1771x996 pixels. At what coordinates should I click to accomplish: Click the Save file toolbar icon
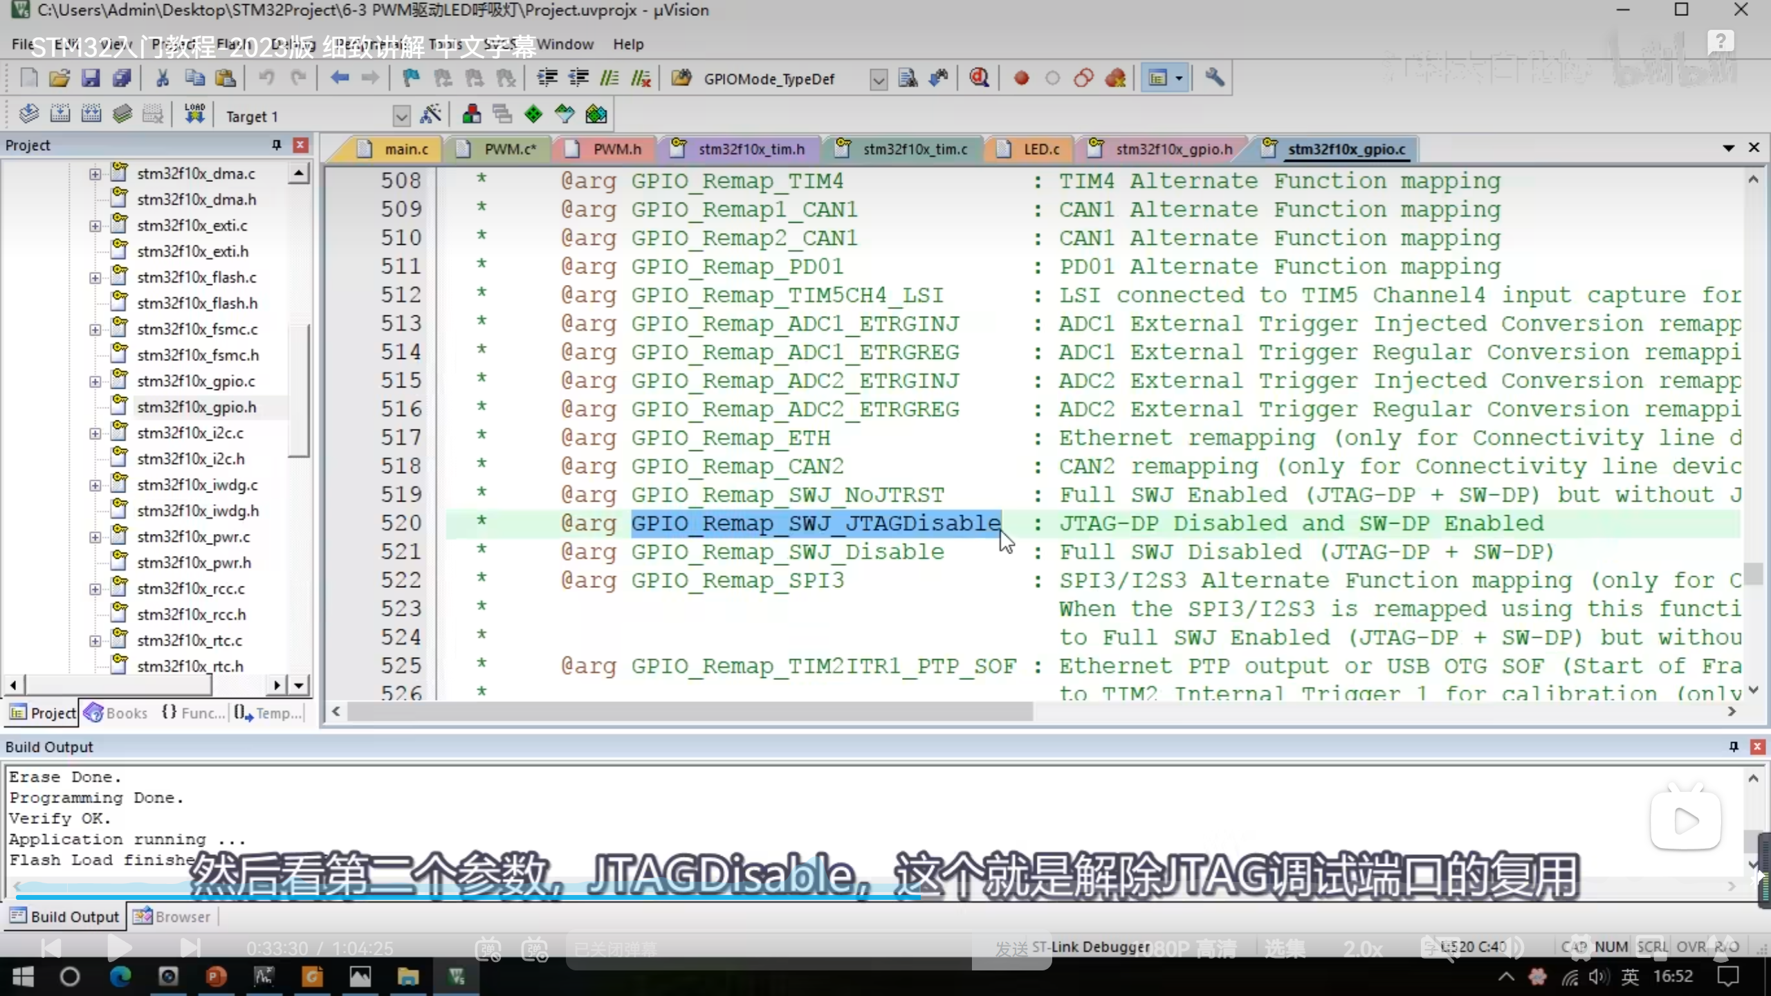coord(91,78)
